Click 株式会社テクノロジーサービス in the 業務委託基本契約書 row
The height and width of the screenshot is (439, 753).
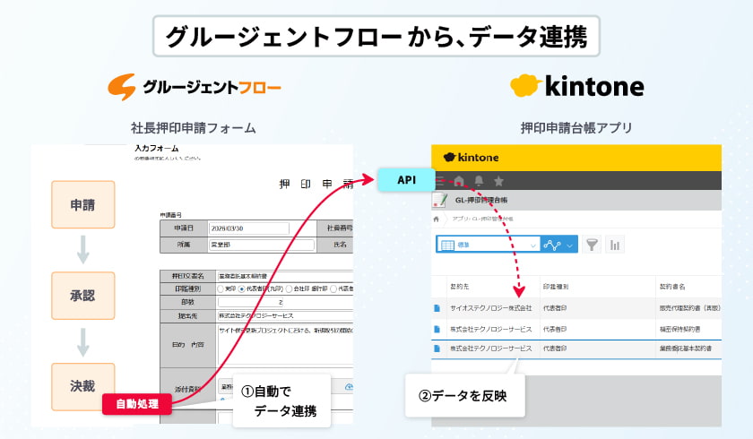491,349
